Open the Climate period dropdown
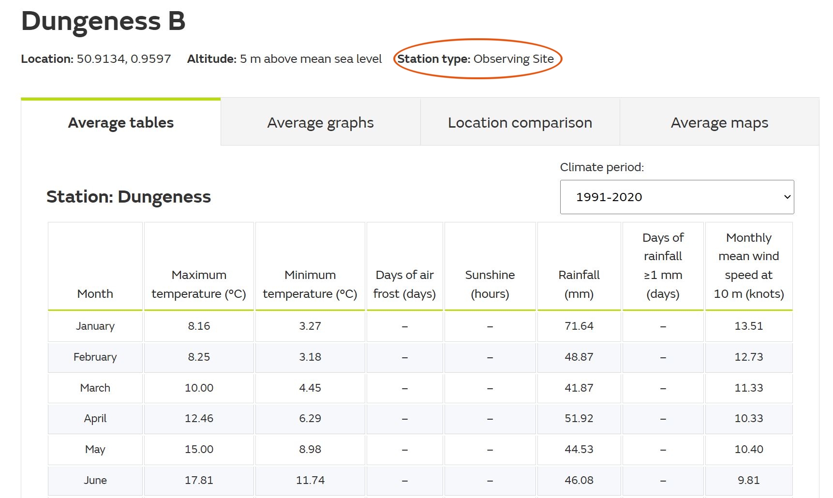Viewport: 833px width, 498px height. pos(676,197)
